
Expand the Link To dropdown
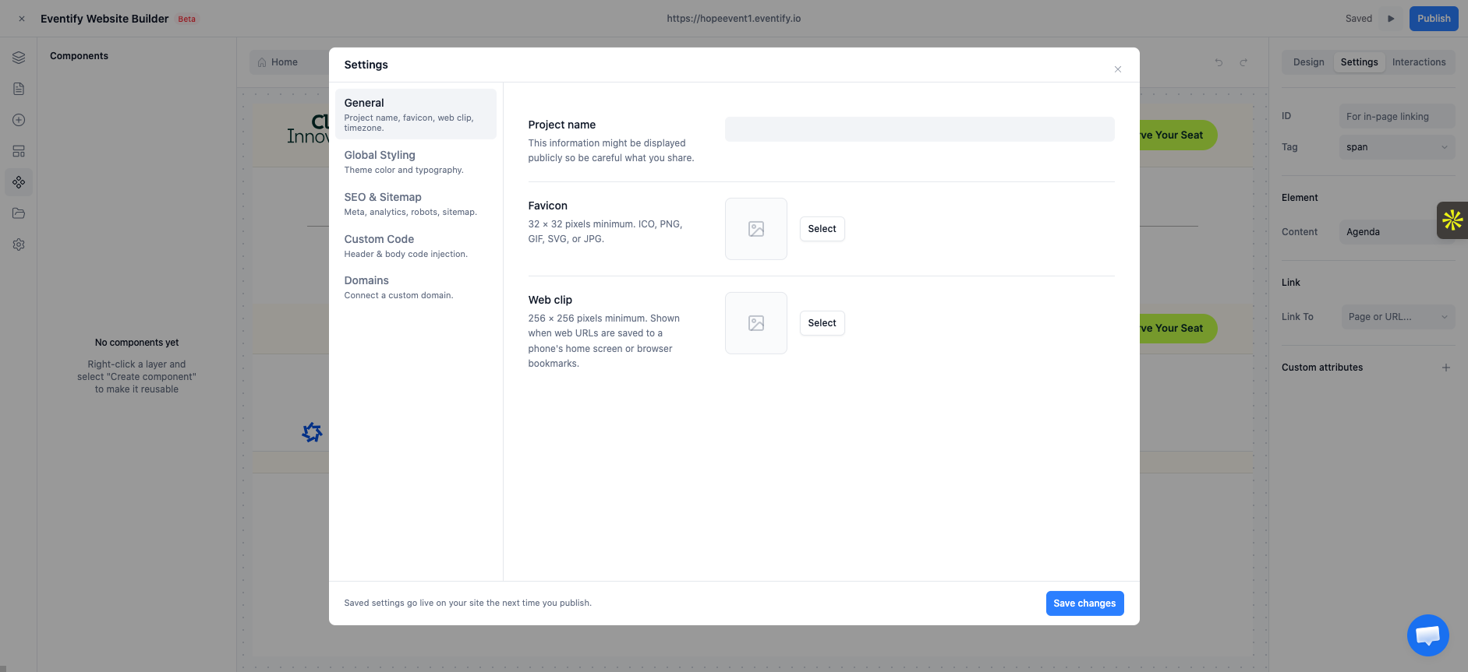click(x=1397, y=317)
